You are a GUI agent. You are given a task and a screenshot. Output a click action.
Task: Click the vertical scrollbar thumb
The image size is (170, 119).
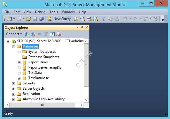coord(86,65)
